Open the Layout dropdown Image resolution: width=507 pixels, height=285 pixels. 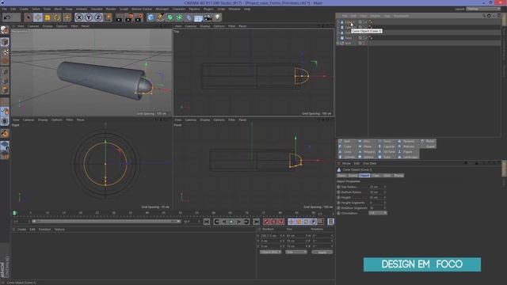point(483,9)
